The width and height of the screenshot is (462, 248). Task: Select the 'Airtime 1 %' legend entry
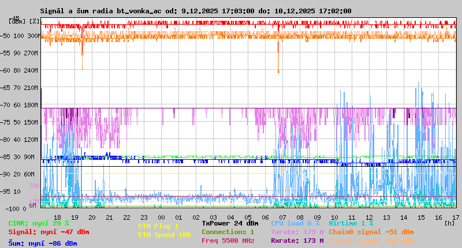[351, 223]
